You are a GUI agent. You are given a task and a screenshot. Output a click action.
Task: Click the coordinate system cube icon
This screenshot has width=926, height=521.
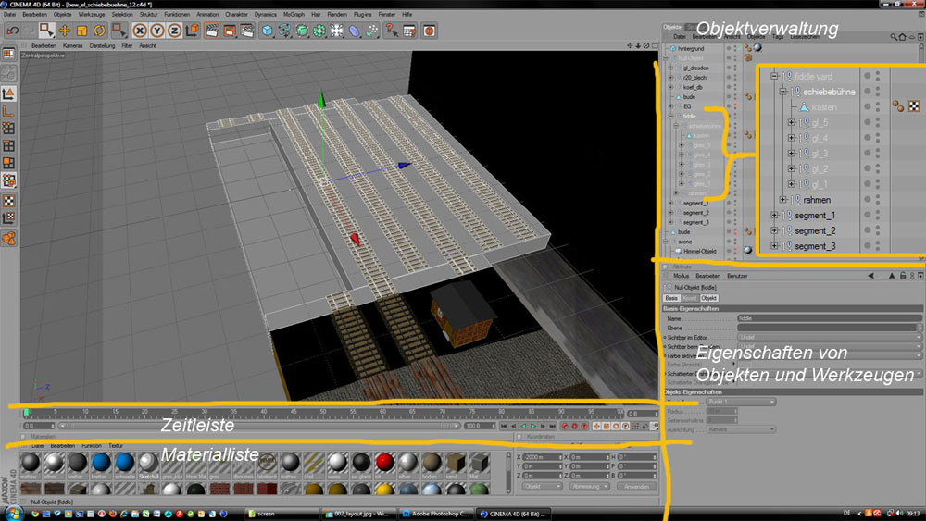point(192,31)
